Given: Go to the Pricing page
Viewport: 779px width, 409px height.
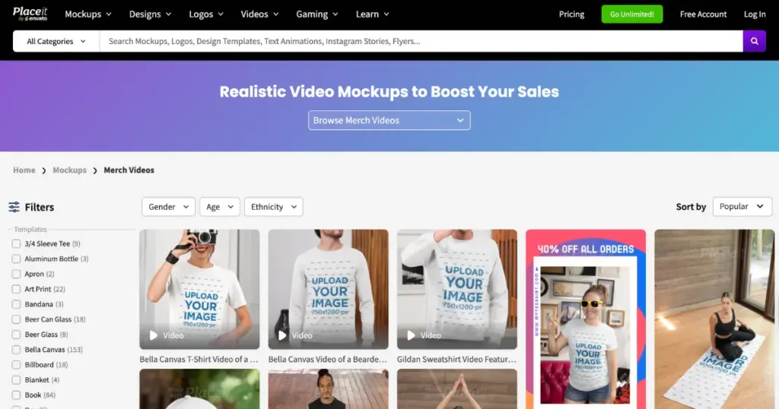Looking at the screenshot, I should click(x=571, y=14).
